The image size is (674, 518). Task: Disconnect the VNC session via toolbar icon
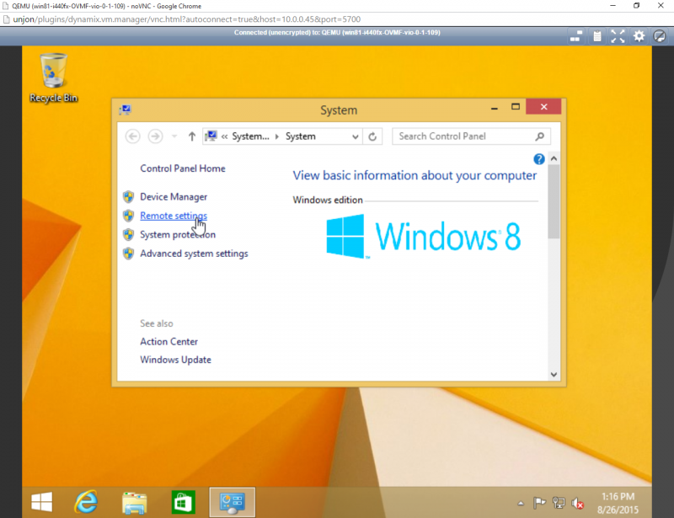[659, 36]
